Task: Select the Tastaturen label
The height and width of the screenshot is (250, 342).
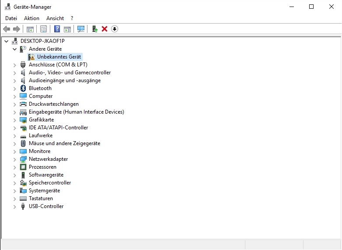Action: coord(41,198)
